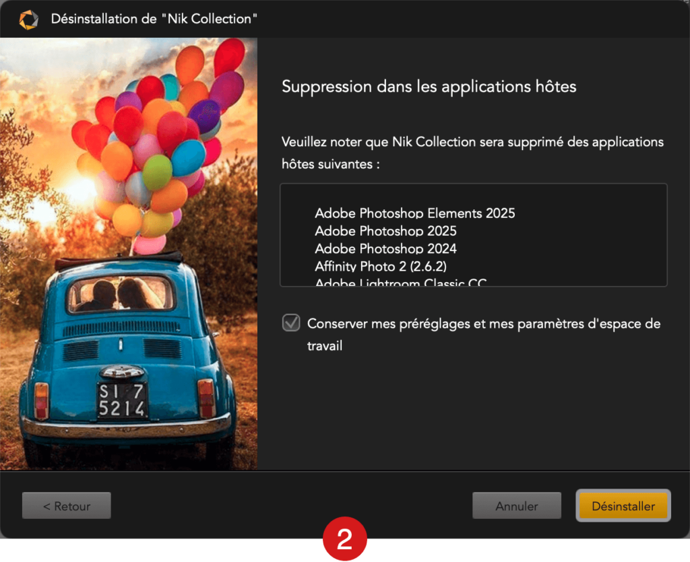Select Adobe Photoshop 2024 entry
Viewport: 690px width, 562px height.
[385, 249]
